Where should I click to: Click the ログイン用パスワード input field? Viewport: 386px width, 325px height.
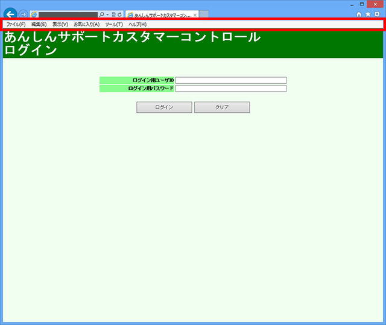(231, 88)
